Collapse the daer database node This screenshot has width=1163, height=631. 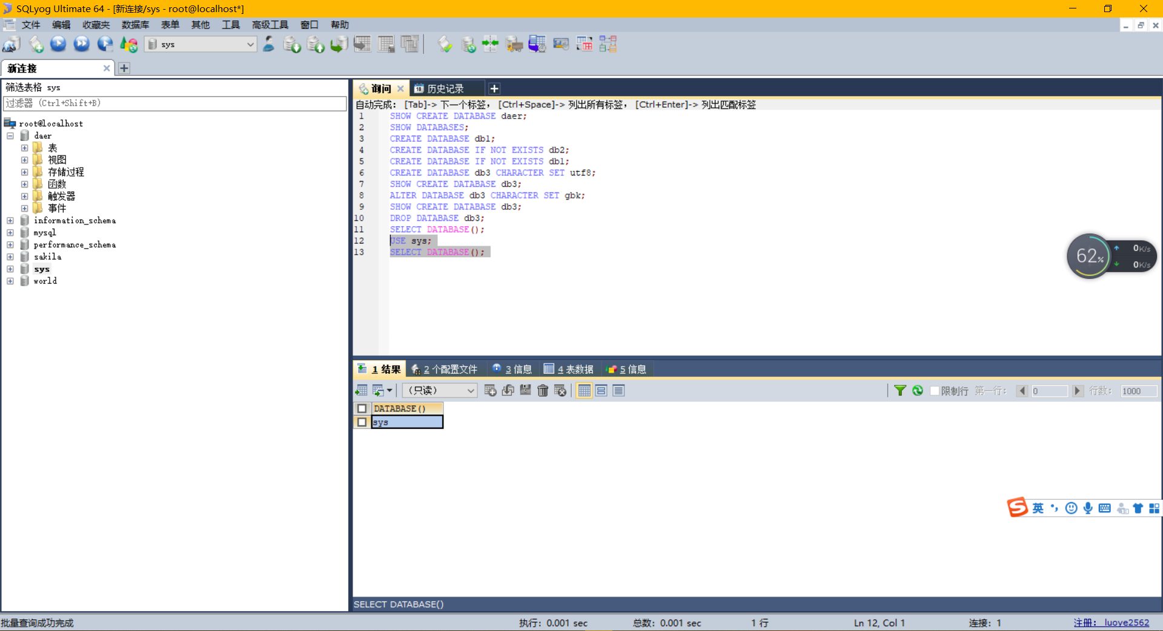click(x=10, y=136)
